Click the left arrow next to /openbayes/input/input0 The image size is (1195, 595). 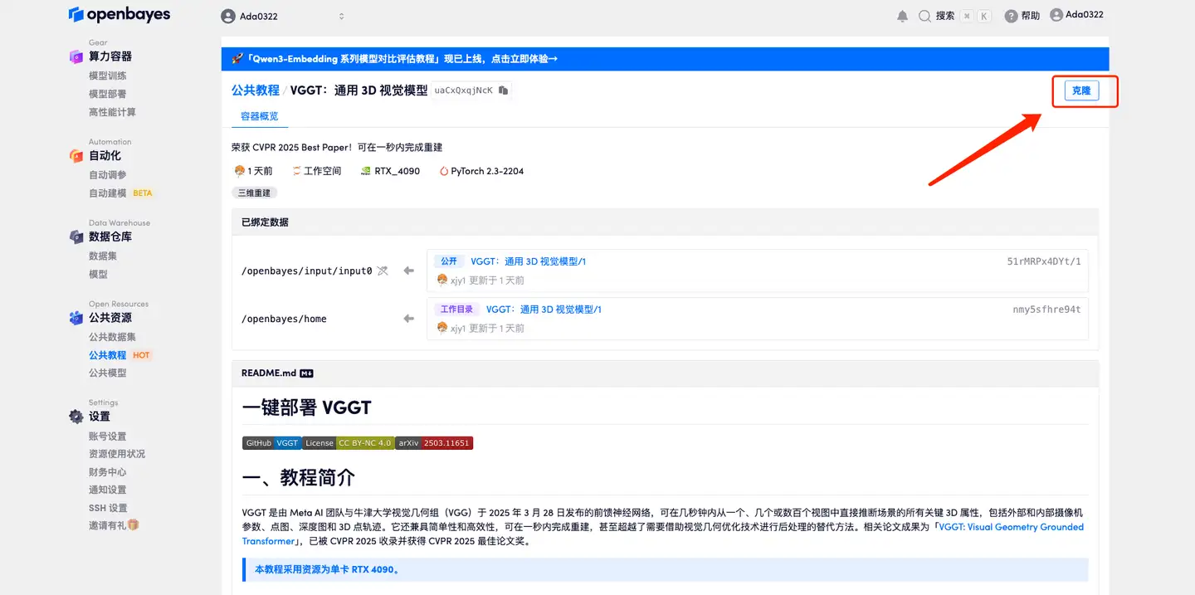click(x=408, y=271)
